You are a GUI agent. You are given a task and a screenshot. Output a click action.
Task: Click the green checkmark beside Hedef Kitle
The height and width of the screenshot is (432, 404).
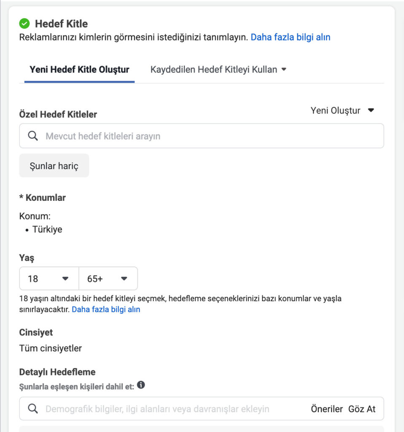[24, 24]
